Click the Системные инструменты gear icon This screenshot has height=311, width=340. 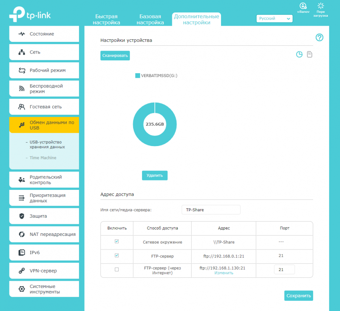[x=22, y=289]
